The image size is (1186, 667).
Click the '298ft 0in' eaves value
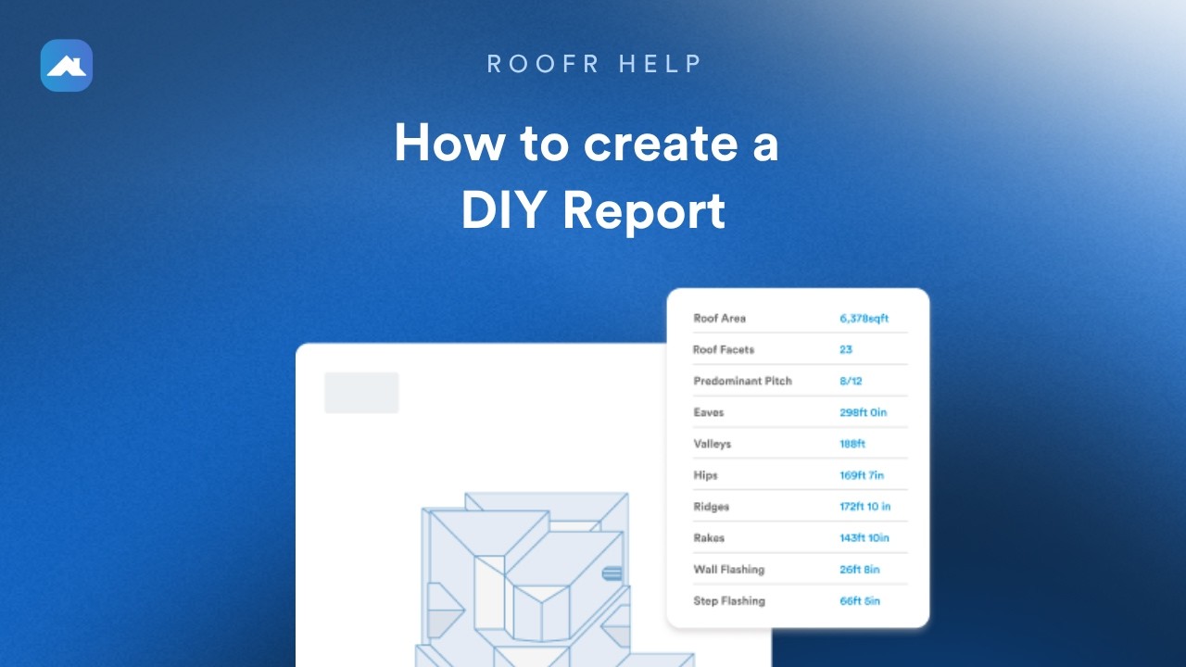point(863,412)
